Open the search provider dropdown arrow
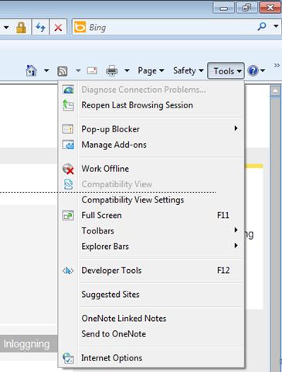282x372 pixels. (x=276, y=26)
